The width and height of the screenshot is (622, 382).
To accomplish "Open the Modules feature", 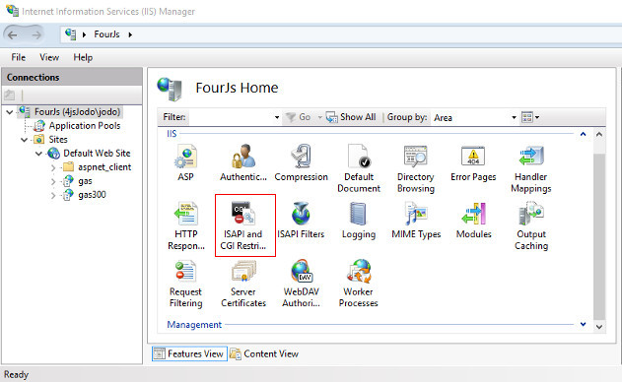I will [x=473, y=221].
